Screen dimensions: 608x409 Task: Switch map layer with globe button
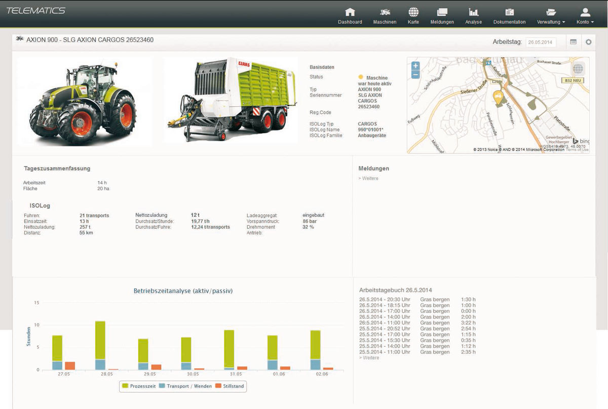(x=578, y=69)
